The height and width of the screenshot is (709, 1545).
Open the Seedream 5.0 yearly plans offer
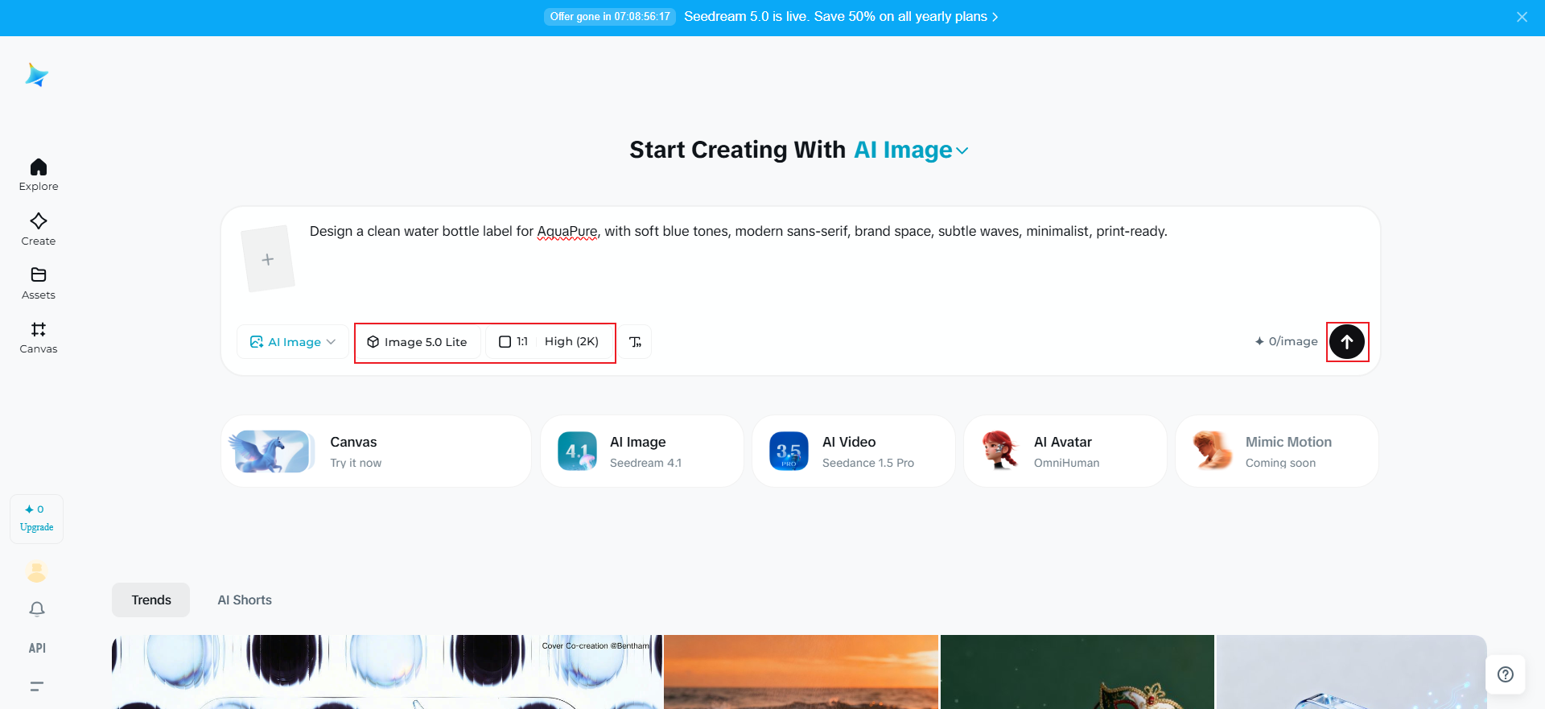pyautogui.click(x=841, y=16)
